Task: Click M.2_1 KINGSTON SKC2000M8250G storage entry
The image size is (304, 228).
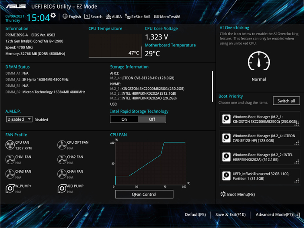Action: pyautogui.click(x=147, y=89)
